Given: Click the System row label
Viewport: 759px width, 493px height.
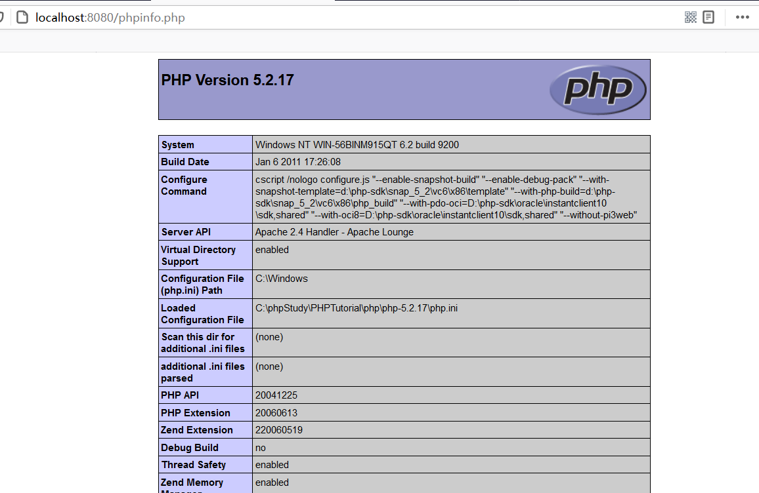Looking at the screenshot, I should 178,144.
